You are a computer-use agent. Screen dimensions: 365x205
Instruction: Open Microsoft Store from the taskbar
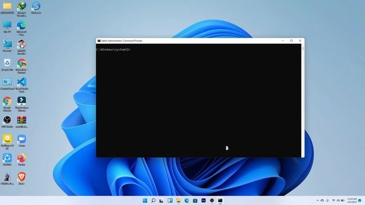pyautogui.click(x=195, y=200)
